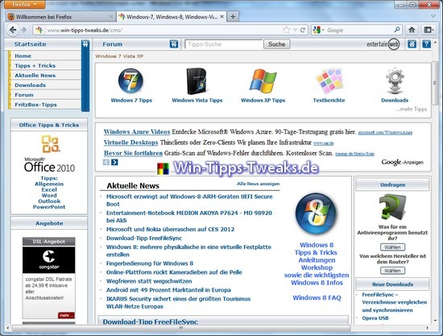Image resolution: width=443 pixels, height=336 pixels.
Task: Click the horizontal scrollbar at bottom
Action: (x=181, y=328)
